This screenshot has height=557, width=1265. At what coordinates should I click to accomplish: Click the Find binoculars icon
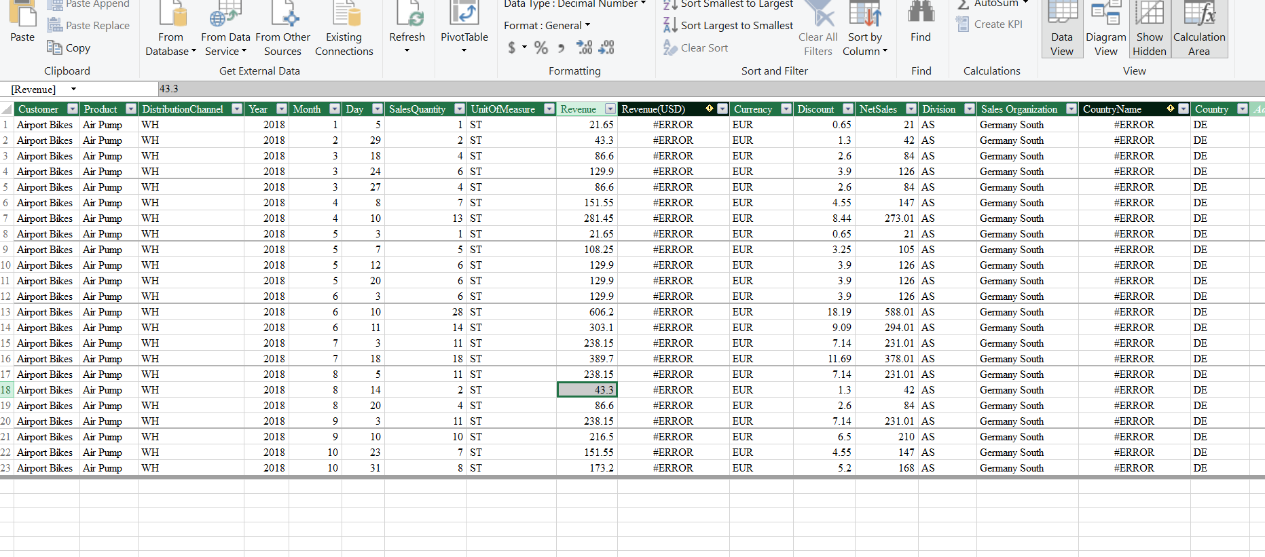click(x=921, y=12)
